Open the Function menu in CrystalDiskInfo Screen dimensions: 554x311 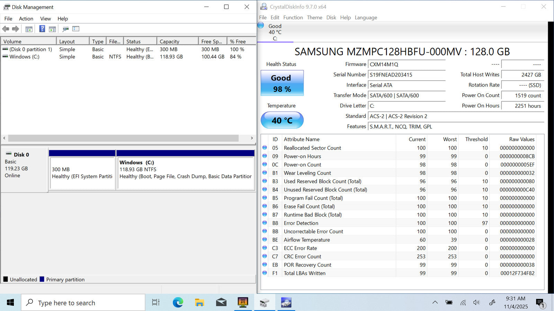293,18
